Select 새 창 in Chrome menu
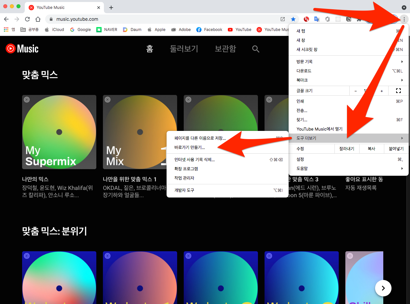The width and height of the screenshot is (410, 304). click(x=349, y=40)
